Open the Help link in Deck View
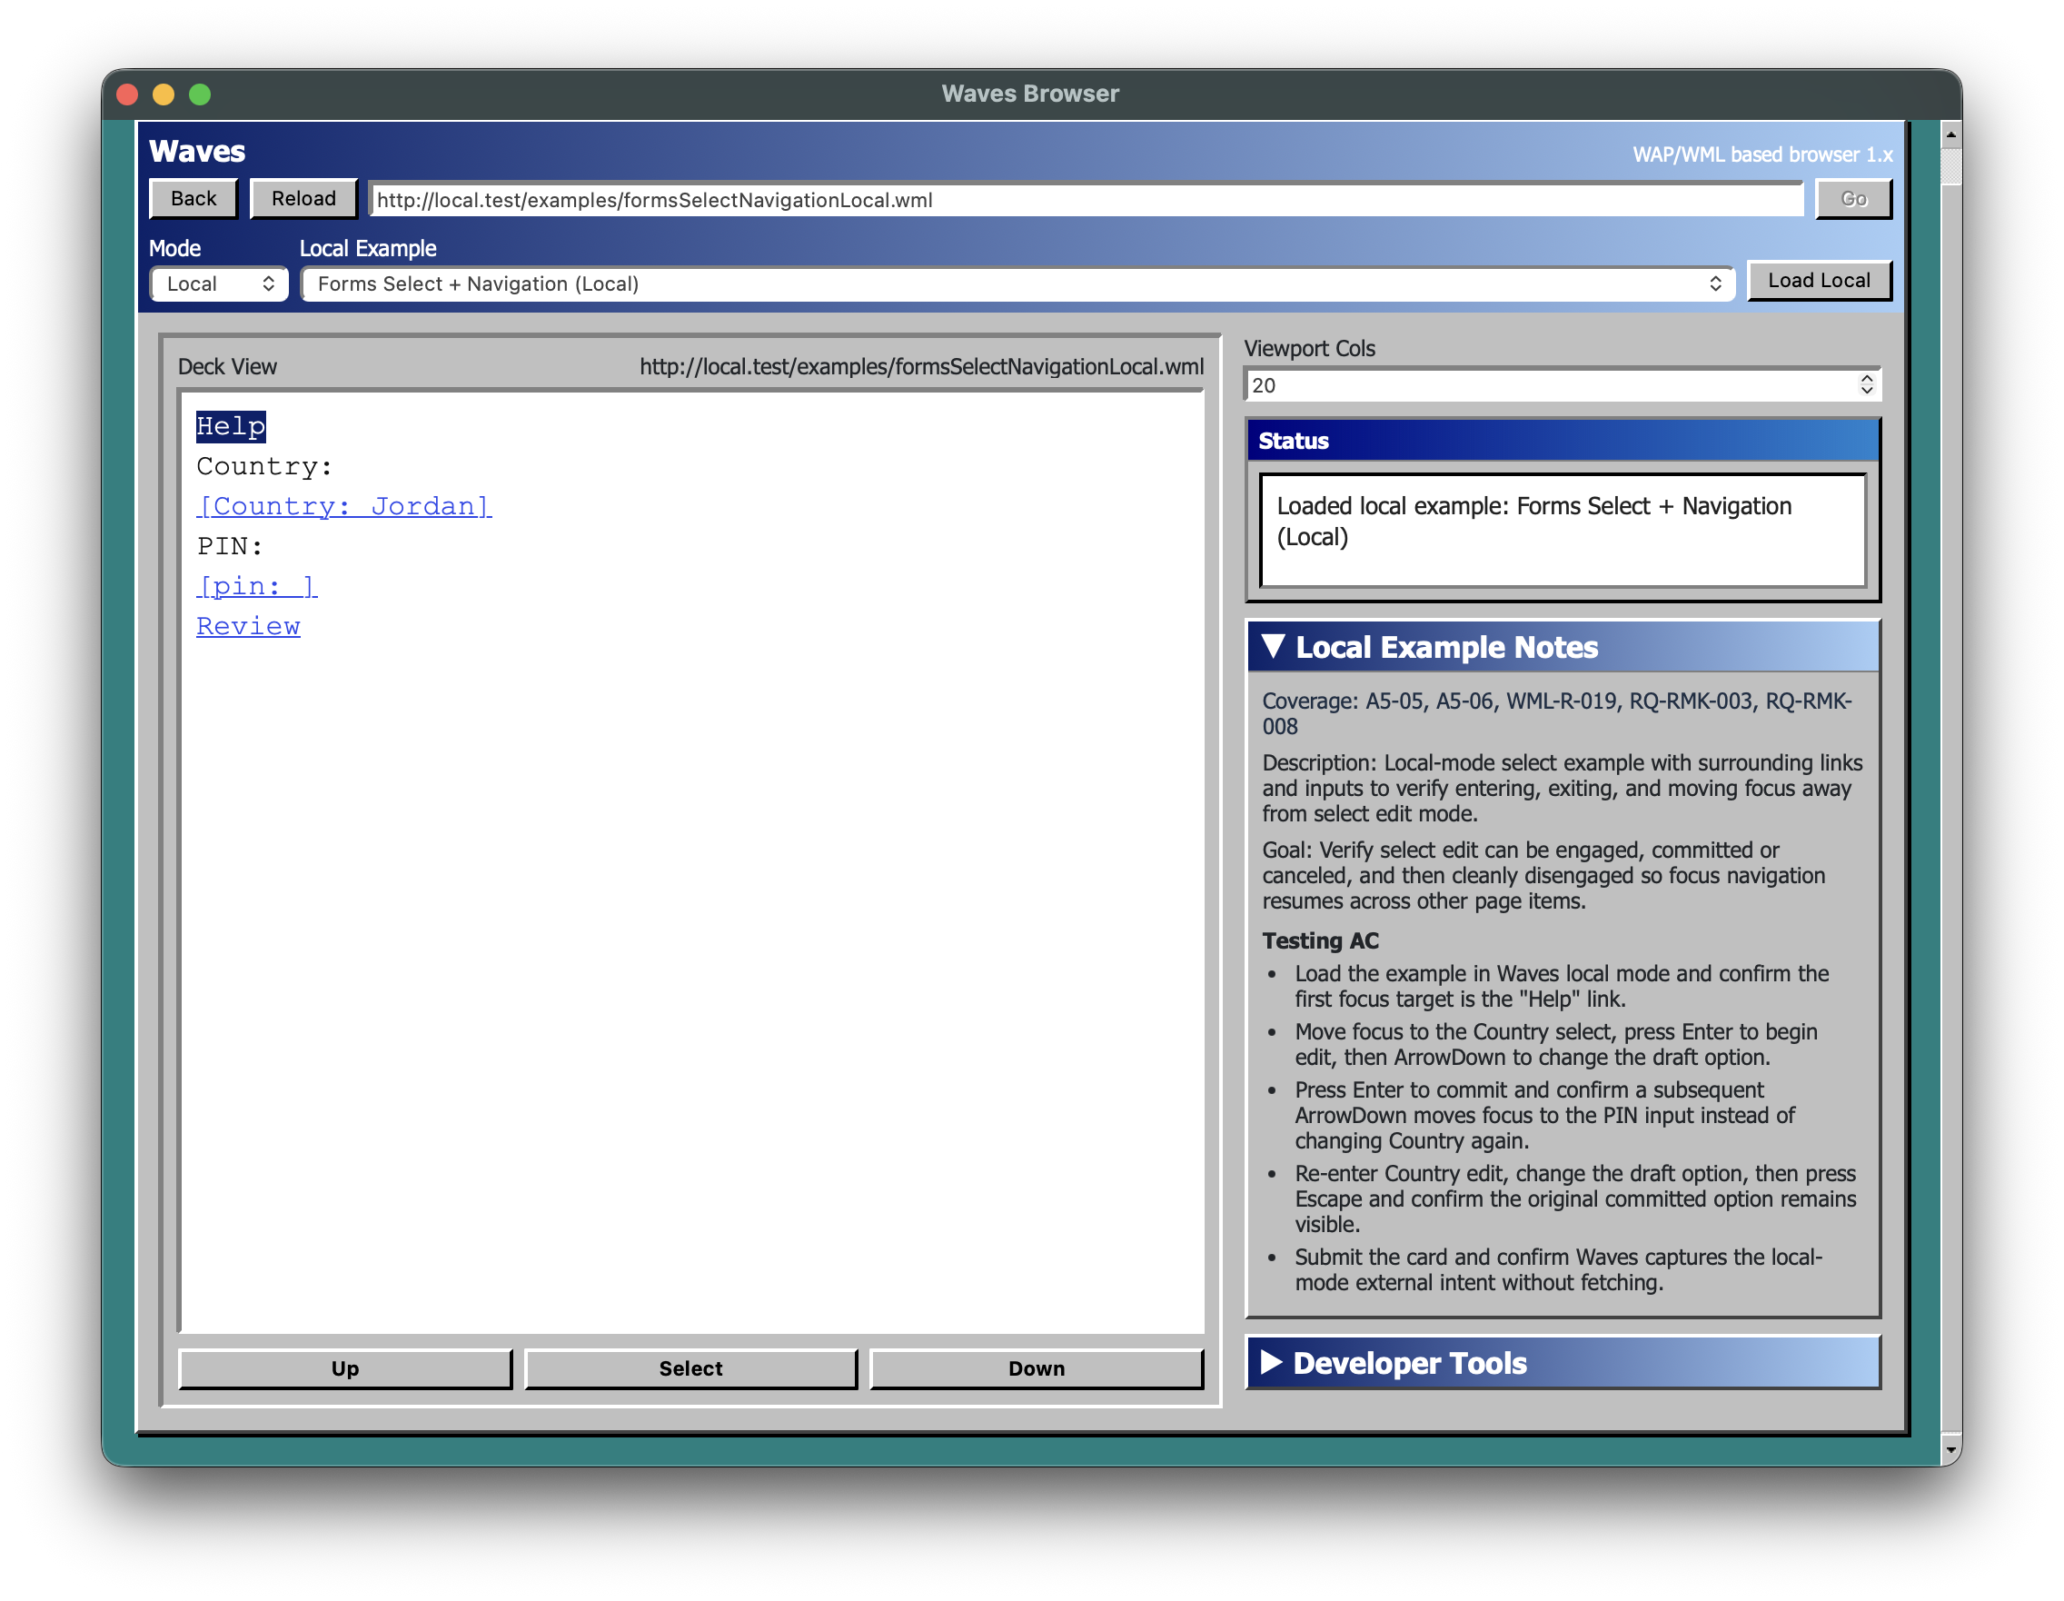2064x1601 pixels. tap(230, 426)
